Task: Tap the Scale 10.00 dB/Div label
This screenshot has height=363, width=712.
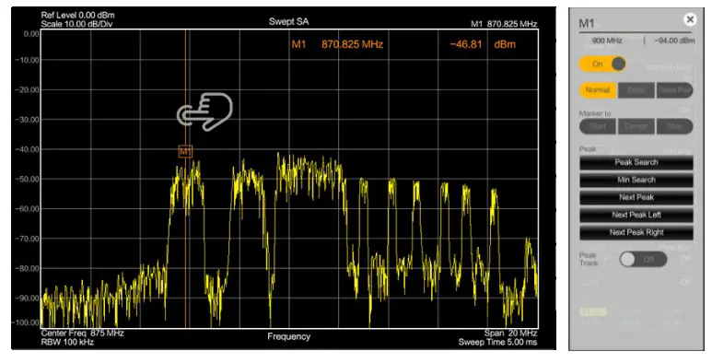Action: 76,24
